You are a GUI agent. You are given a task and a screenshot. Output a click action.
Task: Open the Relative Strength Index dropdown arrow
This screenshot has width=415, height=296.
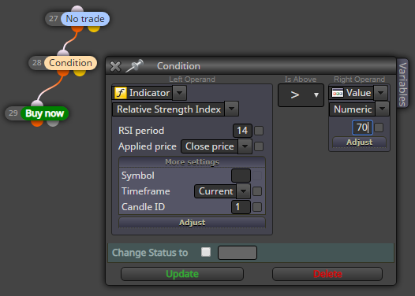coord(232,109)
